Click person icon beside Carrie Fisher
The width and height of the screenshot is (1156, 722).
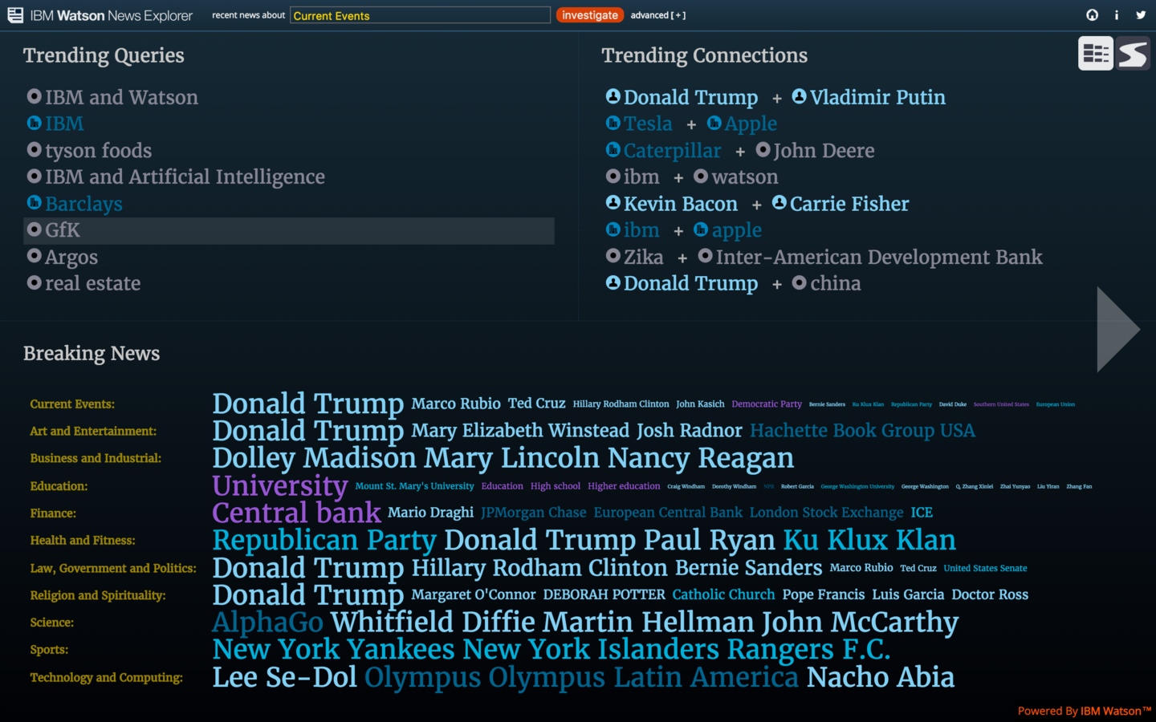coord(779,203)
